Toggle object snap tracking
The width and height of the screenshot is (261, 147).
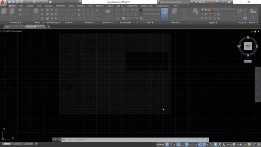tap(200, 145)
